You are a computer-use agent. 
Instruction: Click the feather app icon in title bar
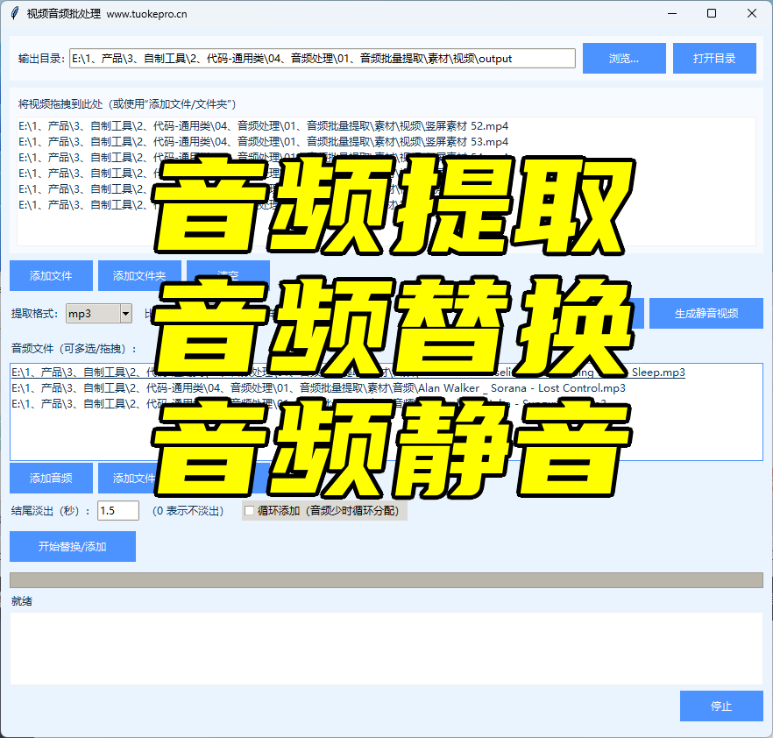click(x=14, y=13)
